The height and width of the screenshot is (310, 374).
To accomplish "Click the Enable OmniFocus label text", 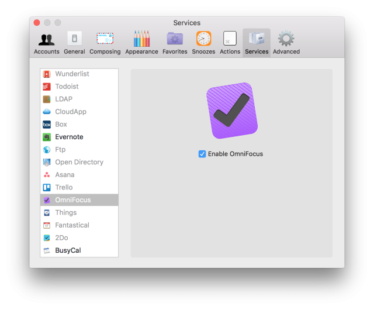I will [236, 154].
